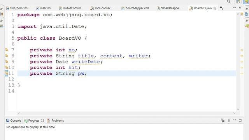Screen dimensions: 249x140
Task: Switch to the boardMapper.xml tab
Action: click(135, 8)
